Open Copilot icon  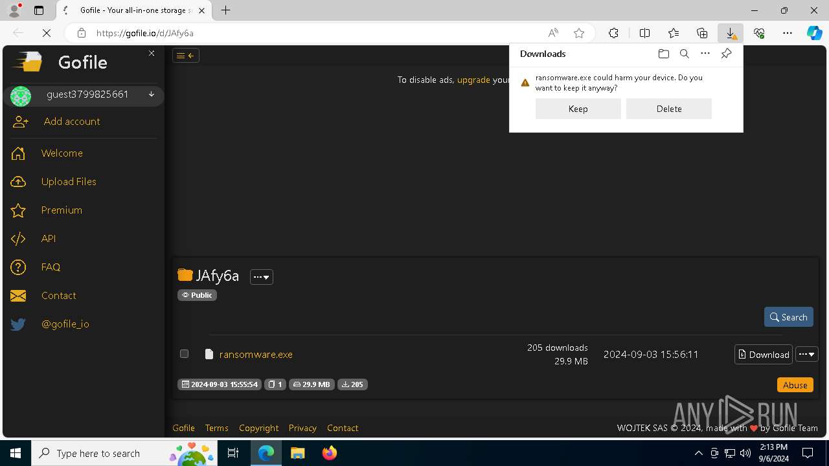pos(814,33)
